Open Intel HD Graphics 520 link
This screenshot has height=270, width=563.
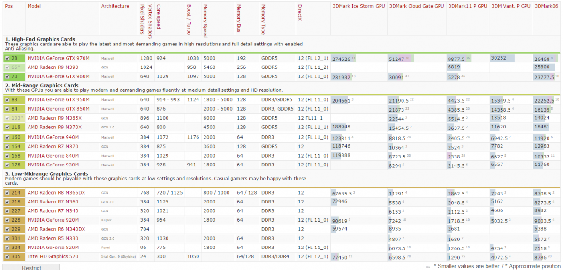[53, 257]
